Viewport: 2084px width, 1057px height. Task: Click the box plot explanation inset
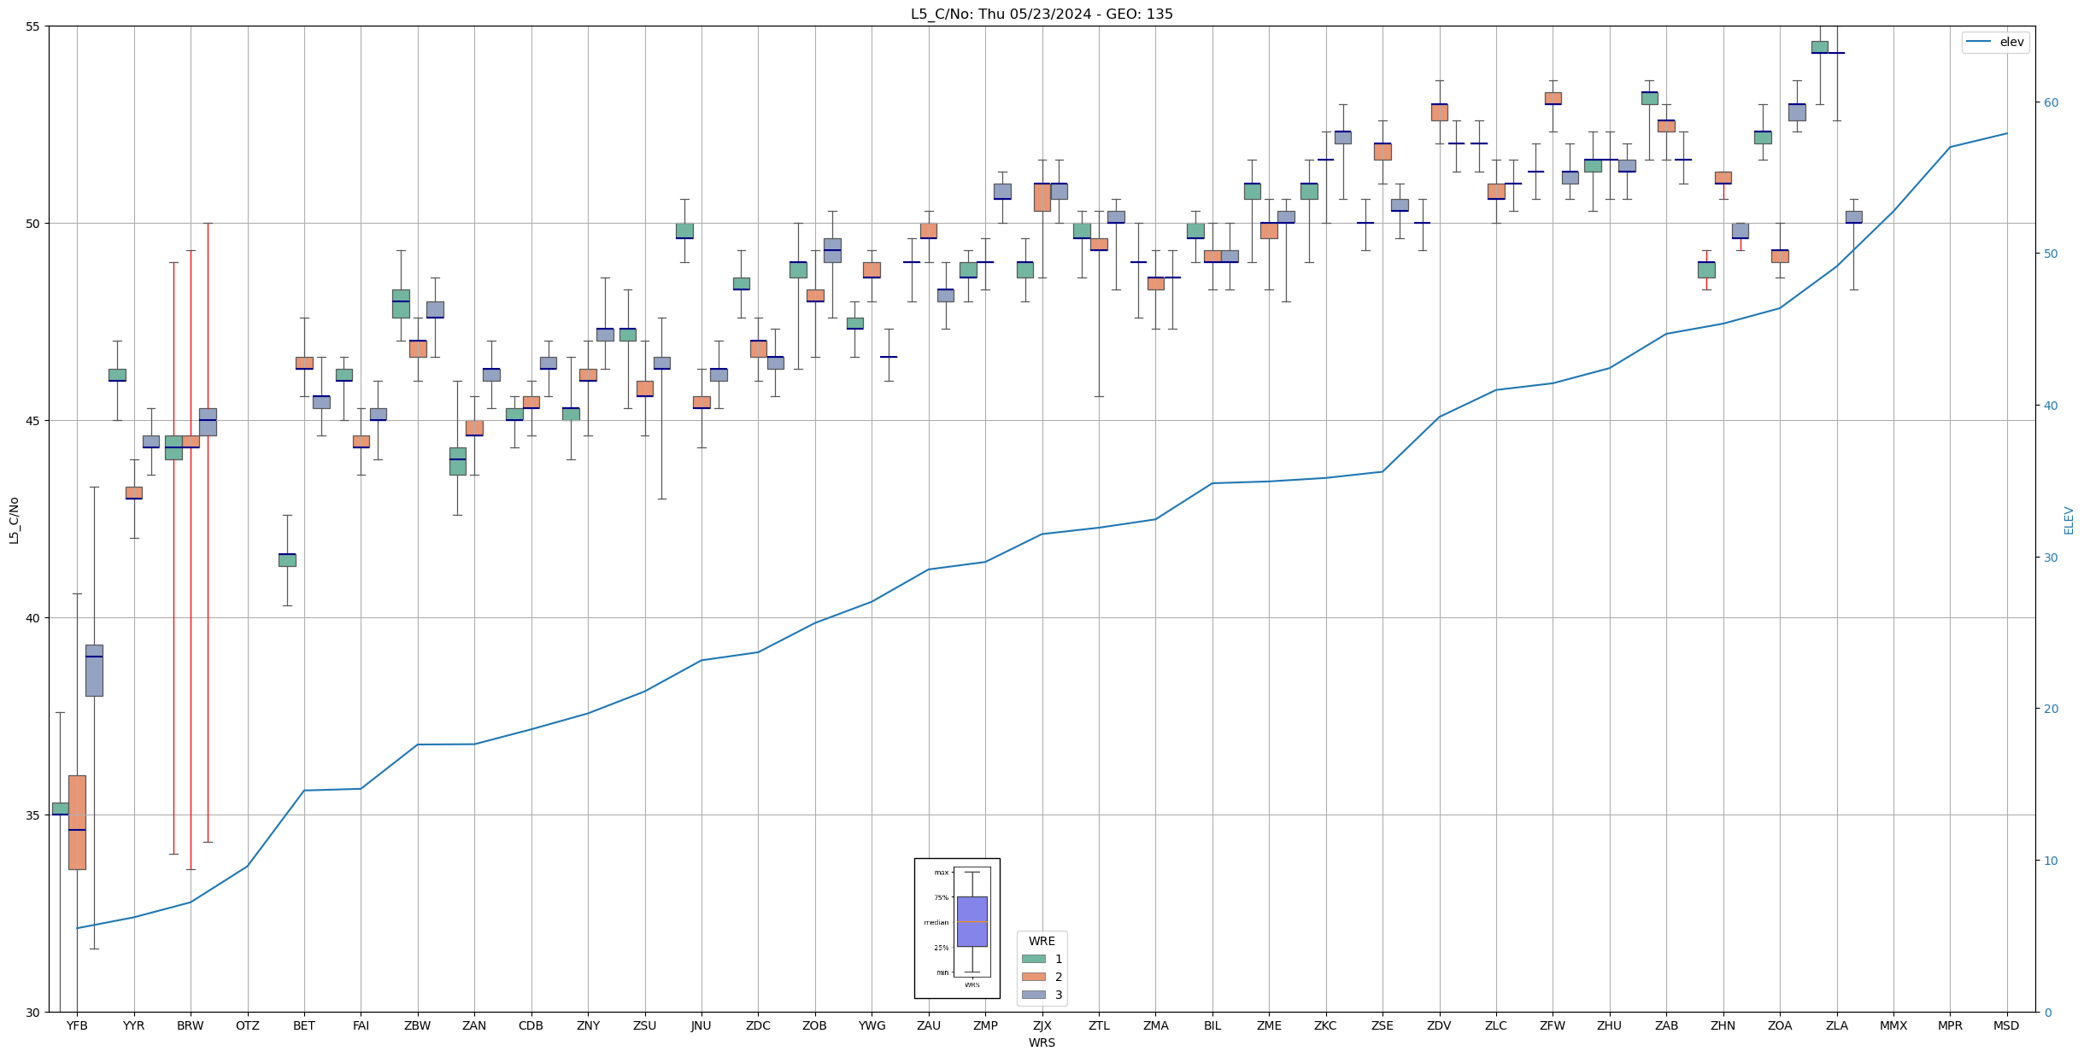click(x=957, y=928)
